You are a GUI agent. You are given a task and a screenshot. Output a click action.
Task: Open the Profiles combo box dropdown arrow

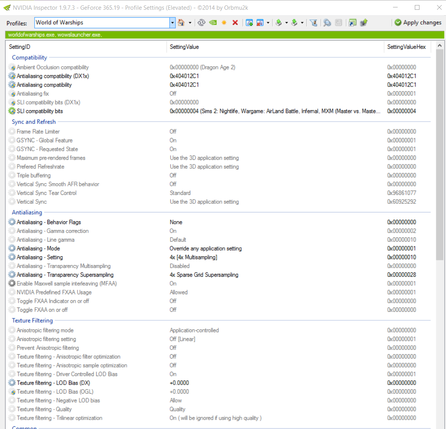point(172,23)
